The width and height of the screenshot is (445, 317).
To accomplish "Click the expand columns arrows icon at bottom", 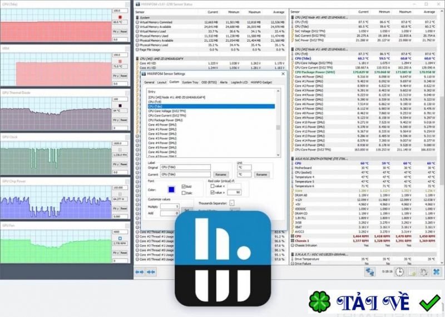I will coord(140,272).
